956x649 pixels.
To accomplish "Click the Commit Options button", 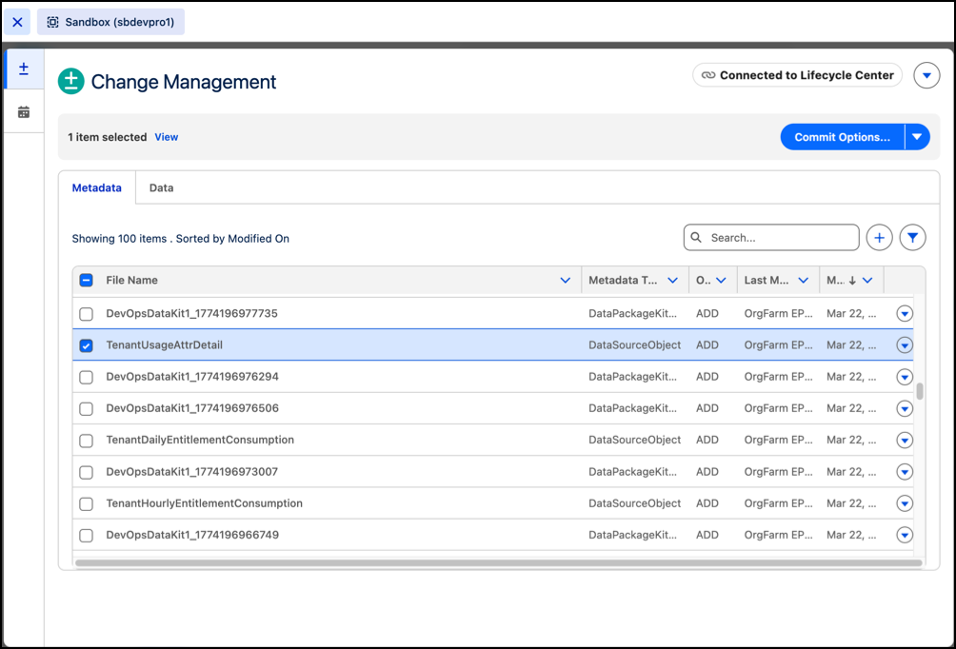I will pos(842,137).
